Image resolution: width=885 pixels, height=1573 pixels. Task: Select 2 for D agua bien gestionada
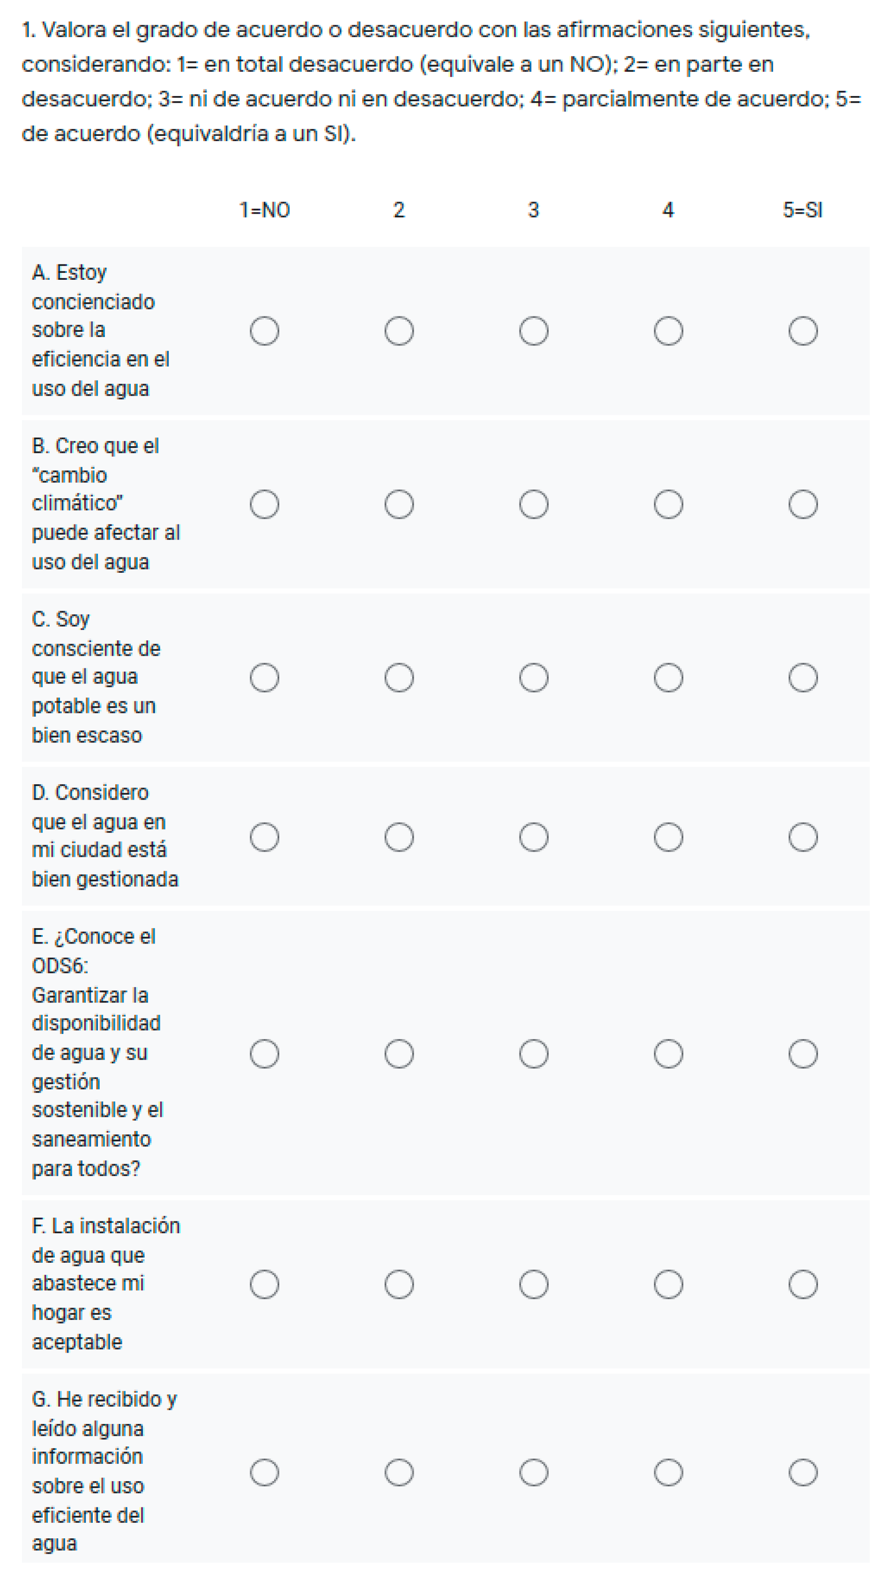pos(399,837)
